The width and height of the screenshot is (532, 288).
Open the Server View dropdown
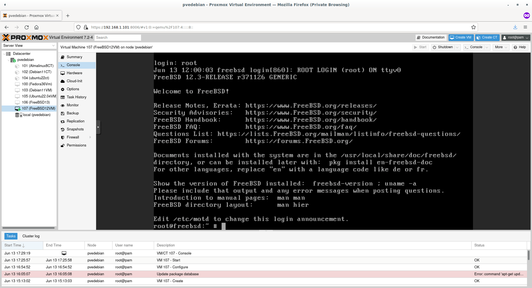tap(29, 46)
